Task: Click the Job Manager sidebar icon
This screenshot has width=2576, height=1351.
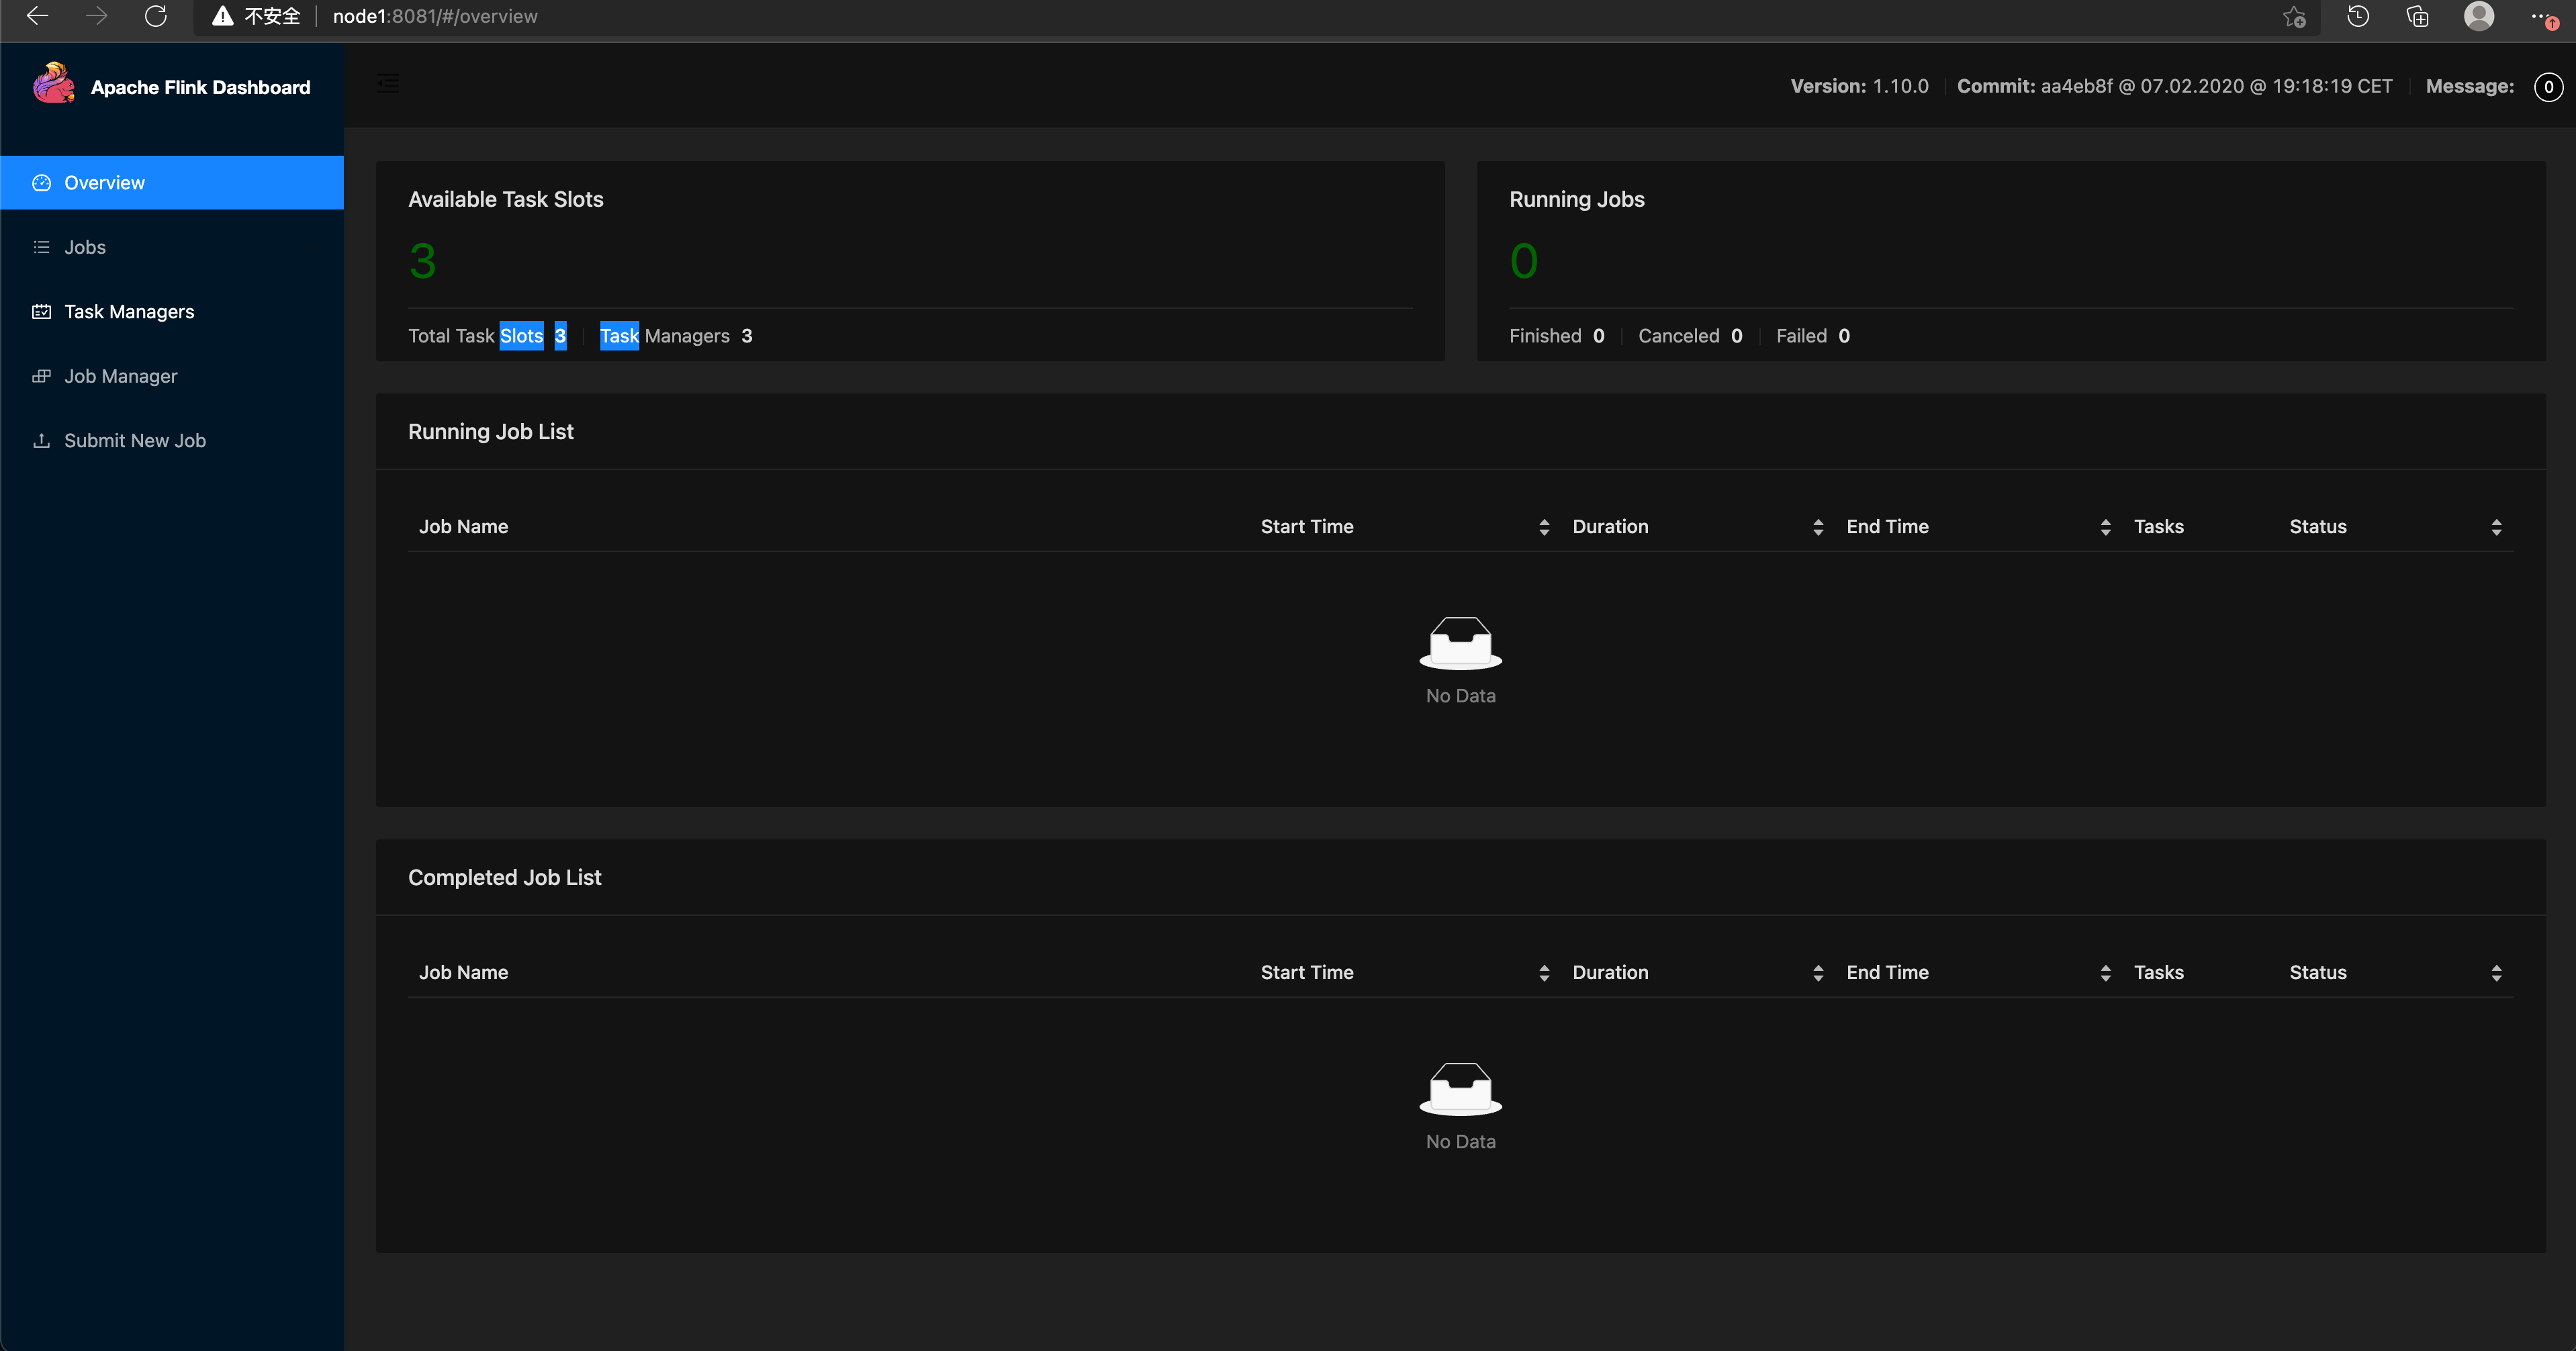Action: [x=41, y=376]
